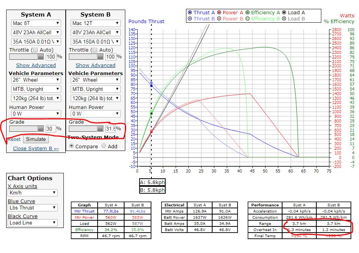
Task: Open System B controller dropdown 35A 150A
Action: 95,42
